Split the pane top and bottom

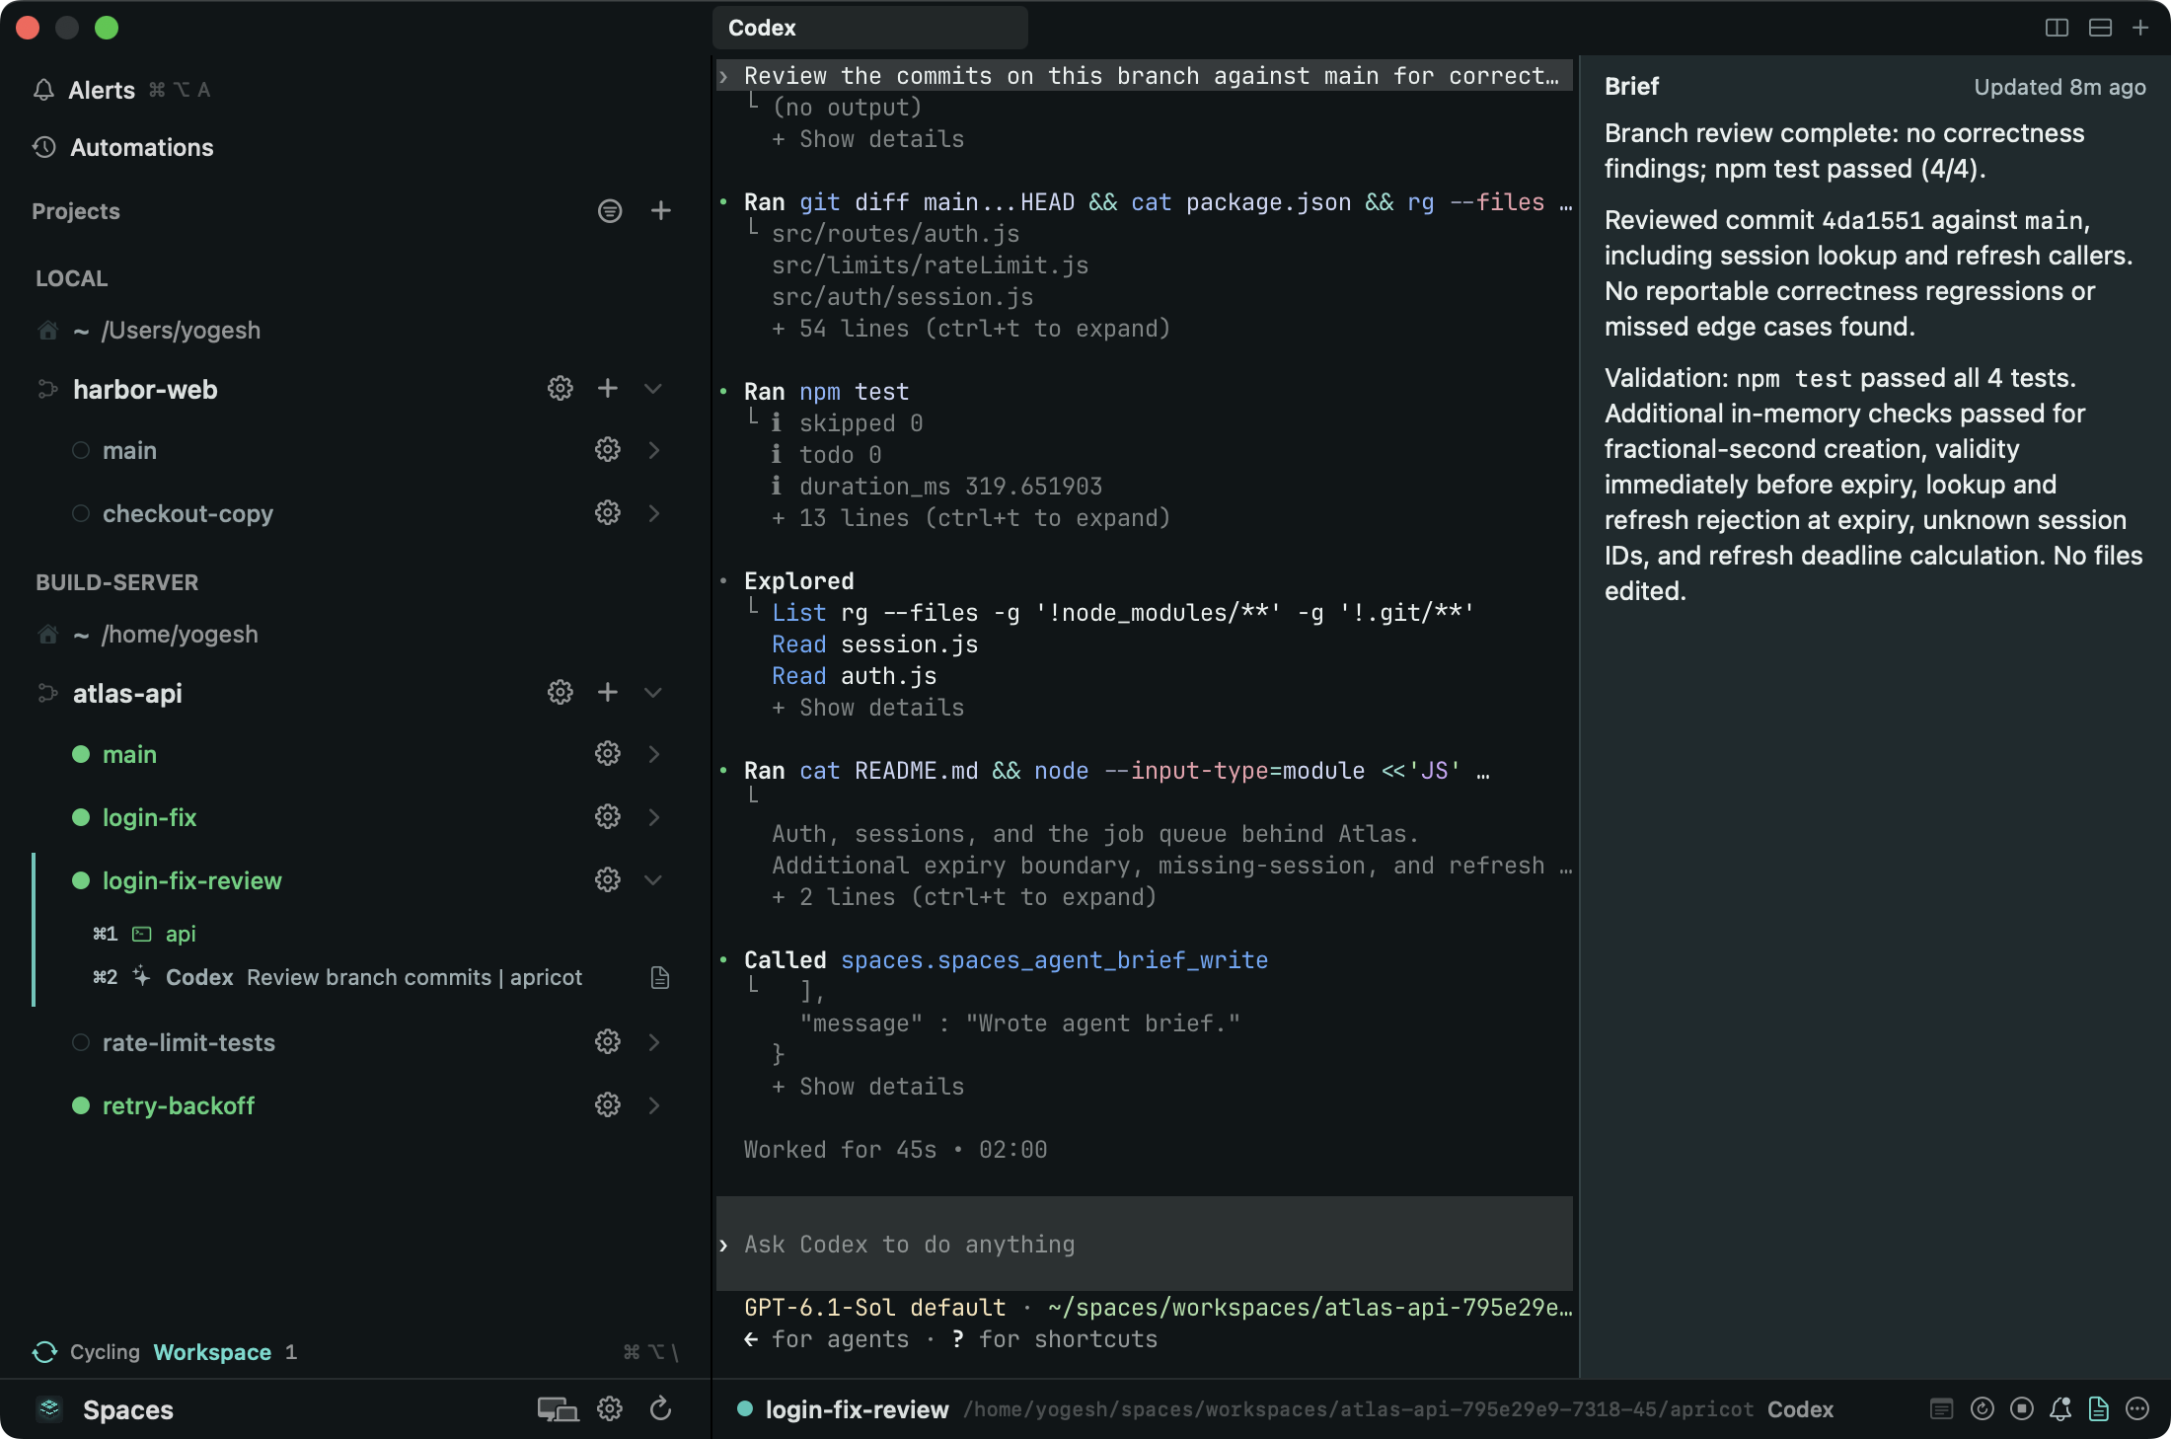[x=2100, y=28]
